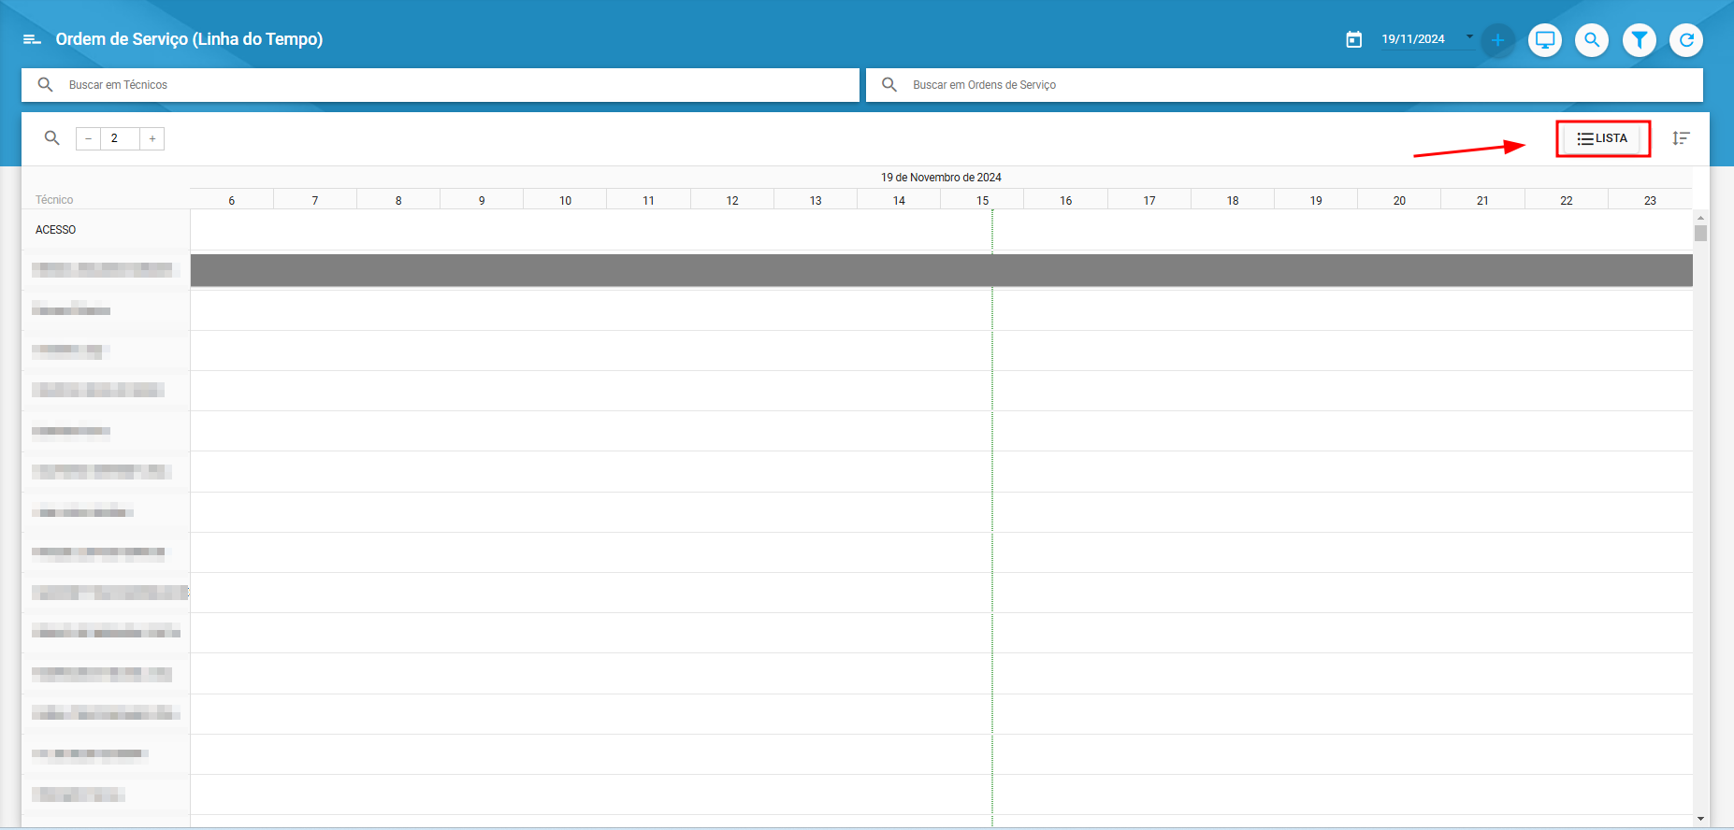Open the hamburger navigation menu
Image resolution: width=1734 pixels, height=830 pixels.
pyautogui.click(x=32, y=39)
